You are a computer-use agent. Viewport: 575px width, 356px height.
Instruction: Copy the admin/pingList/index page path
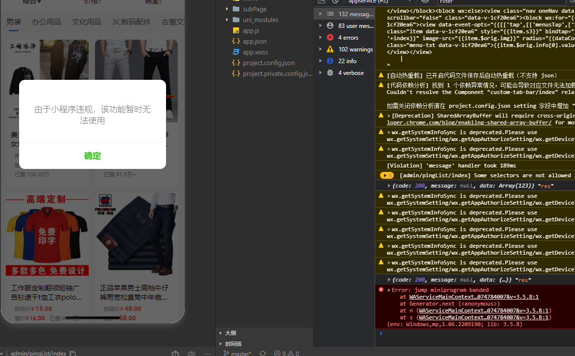[72, 354]
